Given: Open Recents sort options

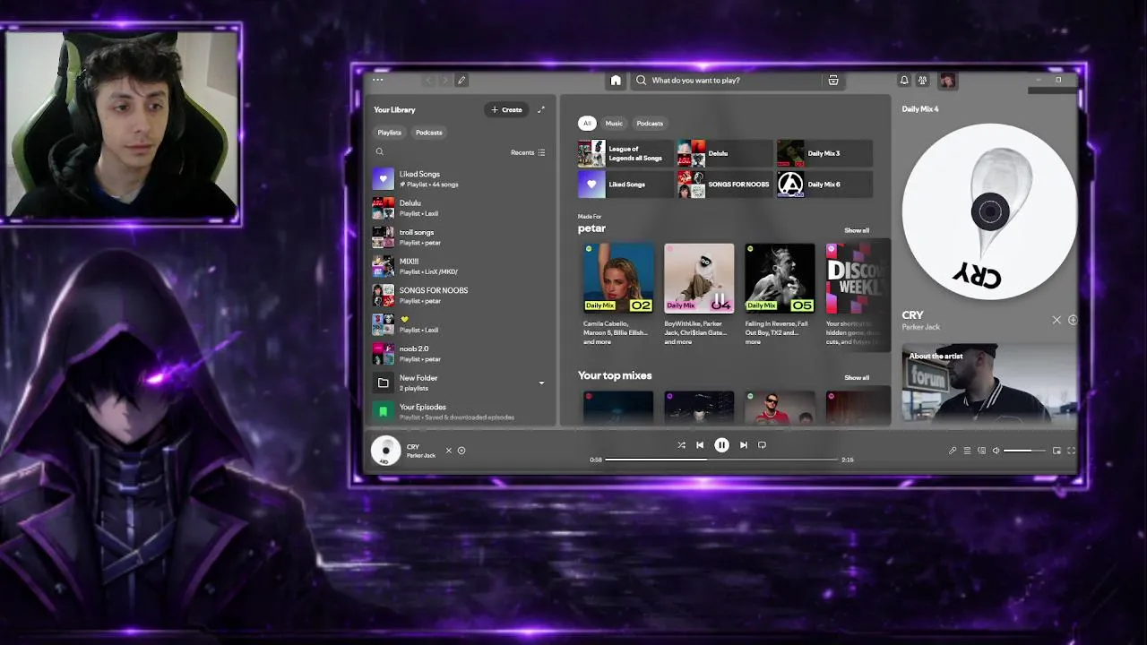Looking at the screenshot, I should point(528,152).
